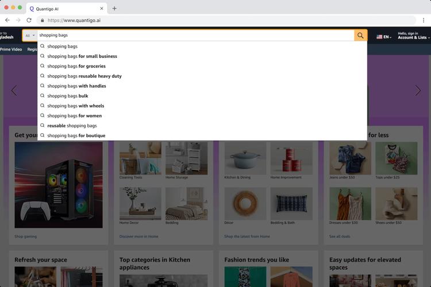The image size is (431, 287).
Task: Open the All departments dropdown
Action: pyautogui.click(x=30, y=36)
